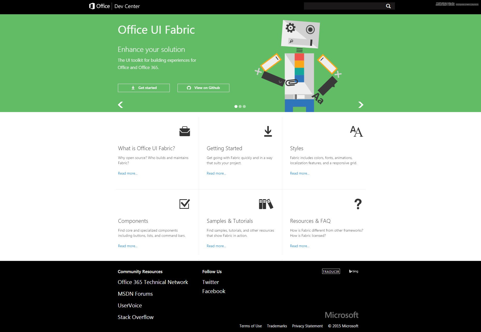Click the search magnifier icon
This screenshot has width=481, height=332.
coord(388,6)
